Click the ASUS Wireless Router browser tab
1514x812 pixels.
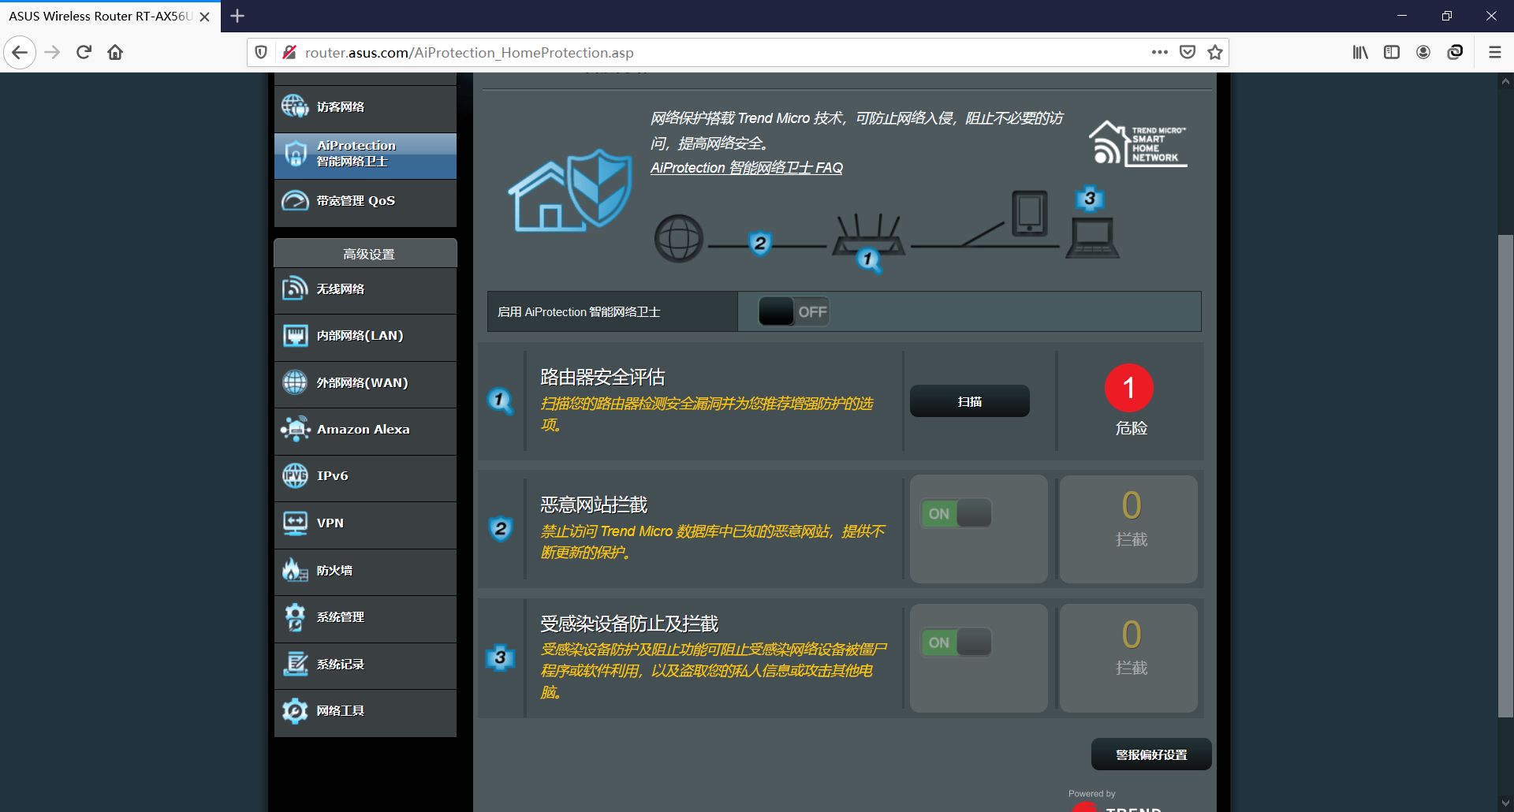tap(110, 16)
